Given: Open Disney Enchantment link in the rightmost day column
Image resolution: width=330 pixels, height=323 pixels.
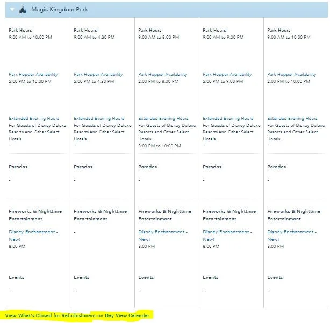Looking at the screenshot, I should point(292,235).
